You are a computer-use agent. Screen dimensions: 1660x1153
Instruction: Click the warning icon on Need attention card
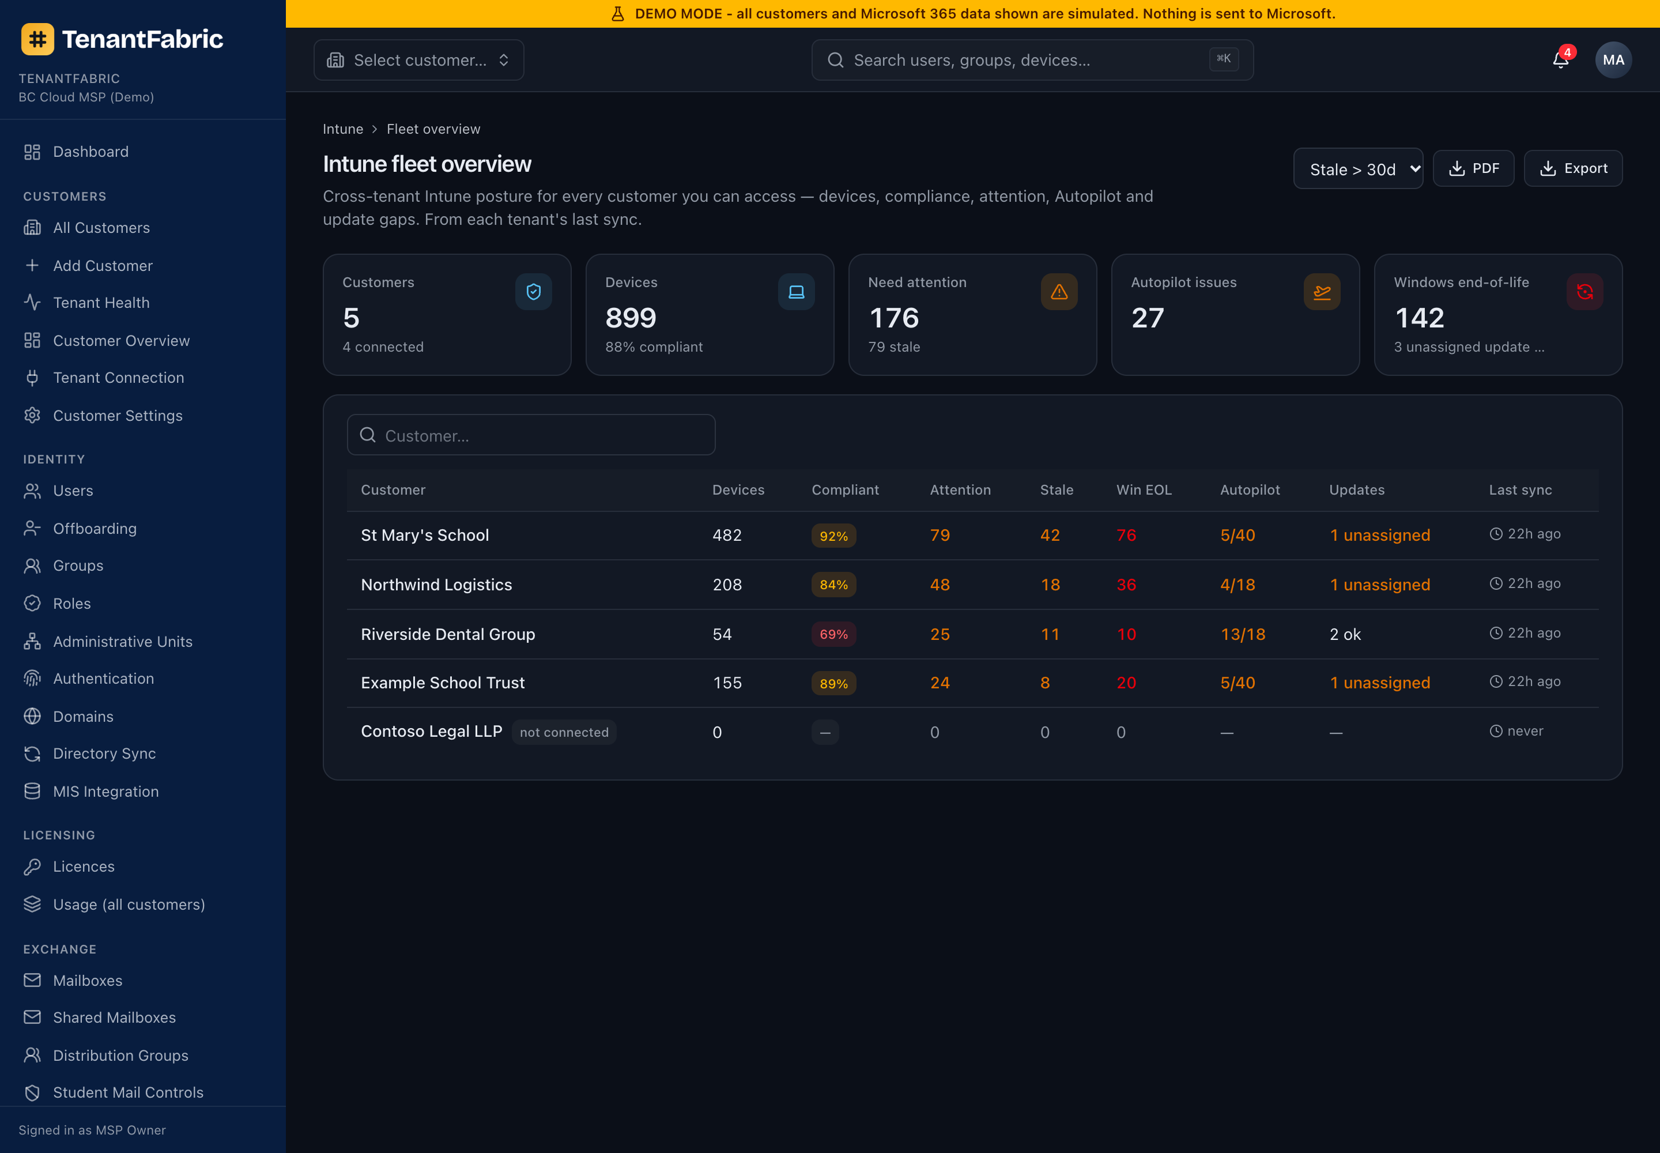coord(1059,292)
